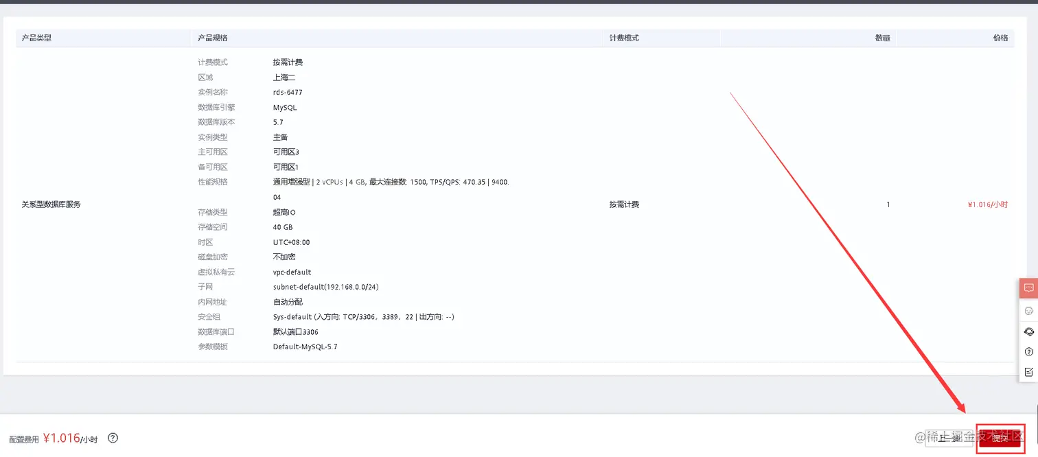This screenshot has height=457, width=1038.
Task: Open the red chat message icon
Action: click(1028, 288)
